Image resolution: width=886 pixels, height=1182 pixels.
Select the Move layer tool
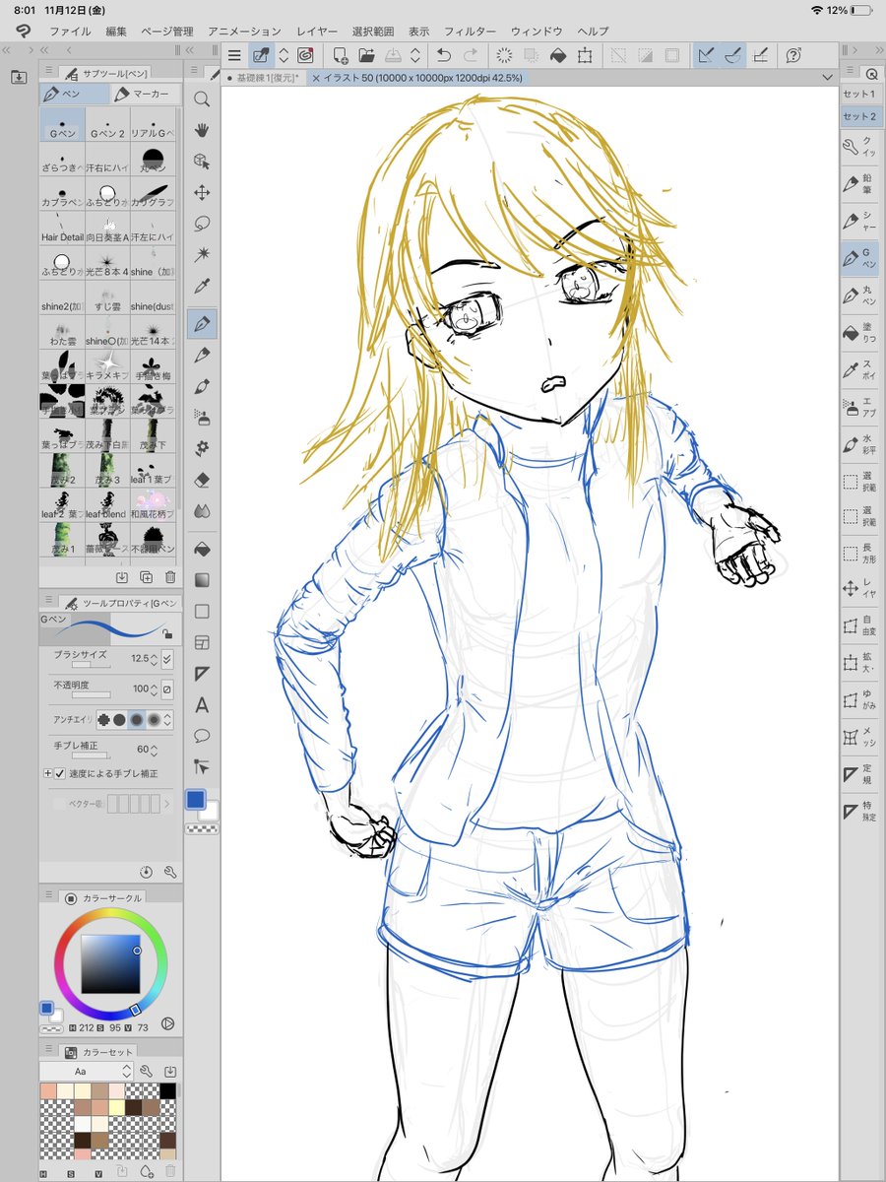tap(202, 192)
